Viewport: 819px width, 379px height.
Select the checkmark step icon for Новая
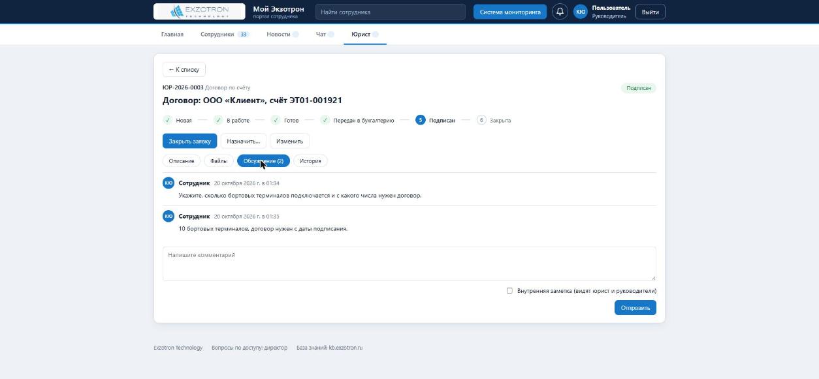(168, 120)
